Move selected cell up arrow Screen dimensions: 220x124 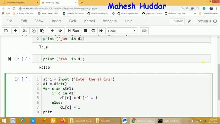click(x=52, y=31)
